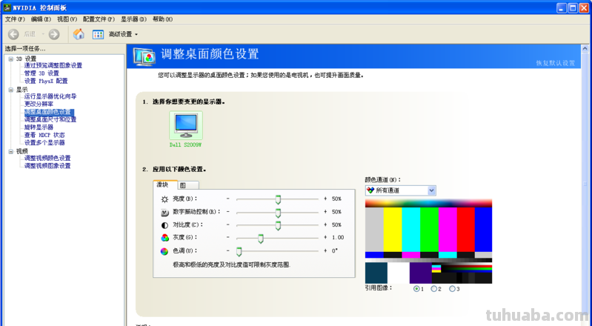
Task: Select 调整桌面颜色设置 in the tree
Action: point(49,112)
